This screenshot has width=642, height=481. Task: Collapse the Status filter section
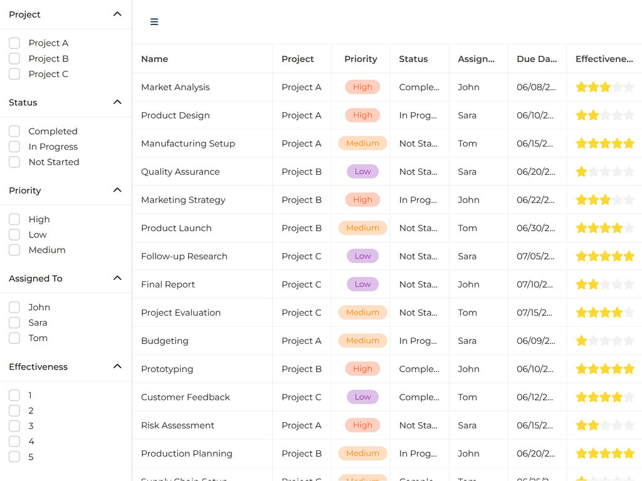117,102
